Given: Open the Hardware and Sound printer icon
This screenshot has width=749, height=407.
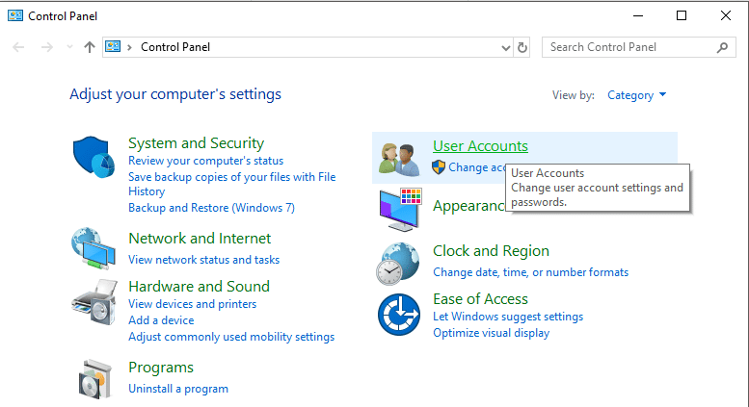Looking at the screenshot, I should click(94, 303).
